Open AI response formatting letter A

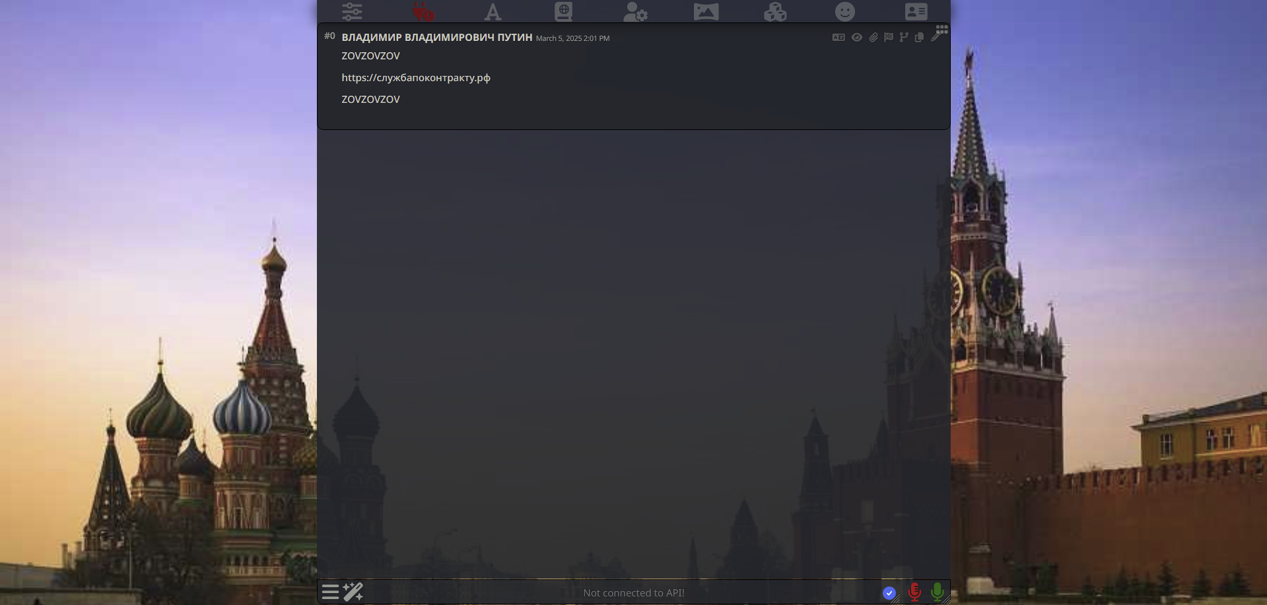(493, 12)
